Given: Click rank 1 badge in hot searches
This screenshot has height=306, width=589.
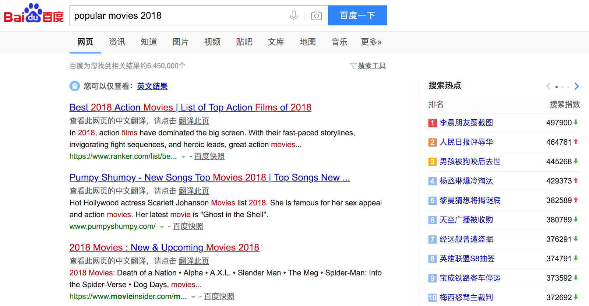Looking at the screenshot, I should pos(432,123).
